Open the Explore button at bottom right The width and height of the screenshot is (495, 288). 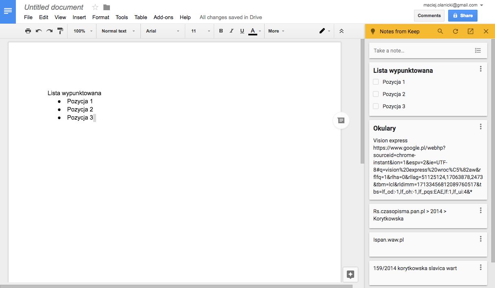coord(350,274)
